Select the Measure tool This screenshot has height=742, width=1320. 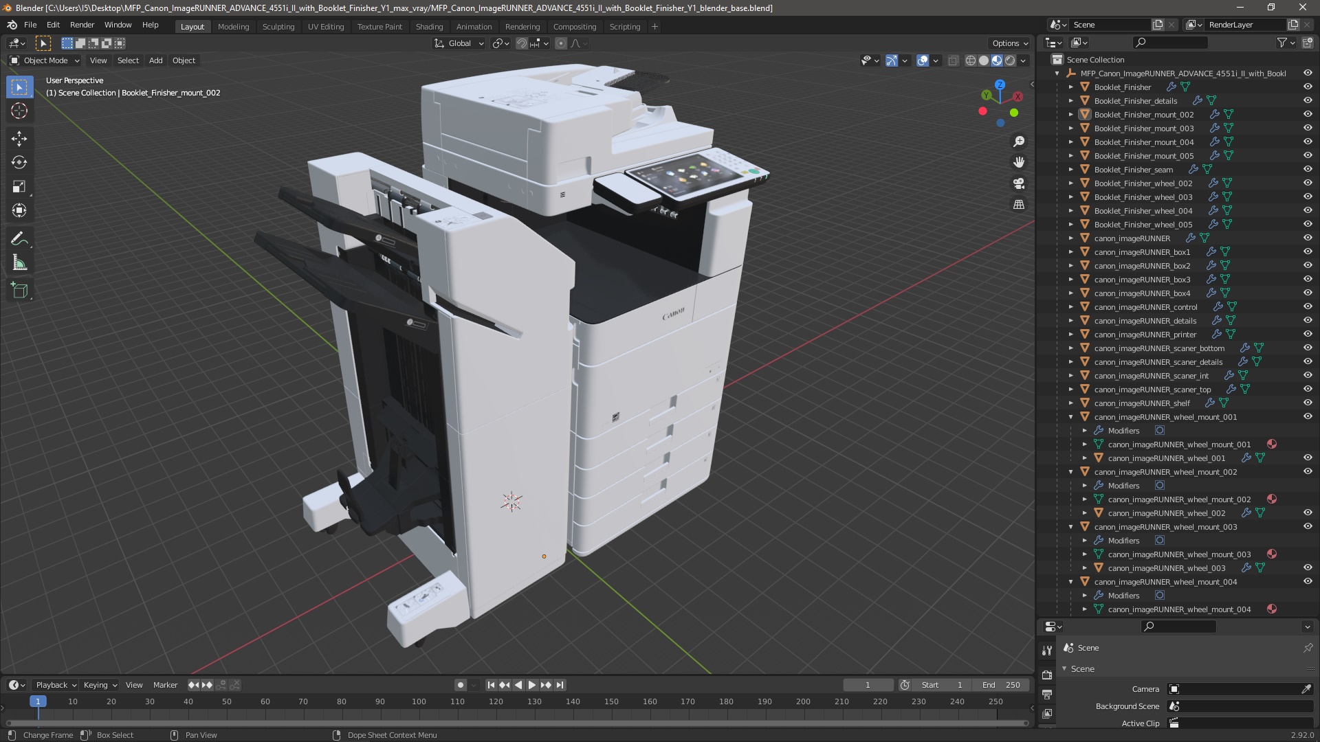tap(19, 263)
